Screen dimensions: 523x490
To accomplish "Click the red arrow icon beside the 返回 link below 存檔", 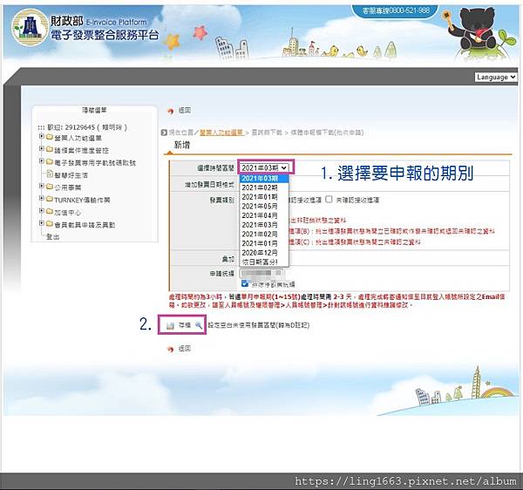I will click(x=171, y=350).
